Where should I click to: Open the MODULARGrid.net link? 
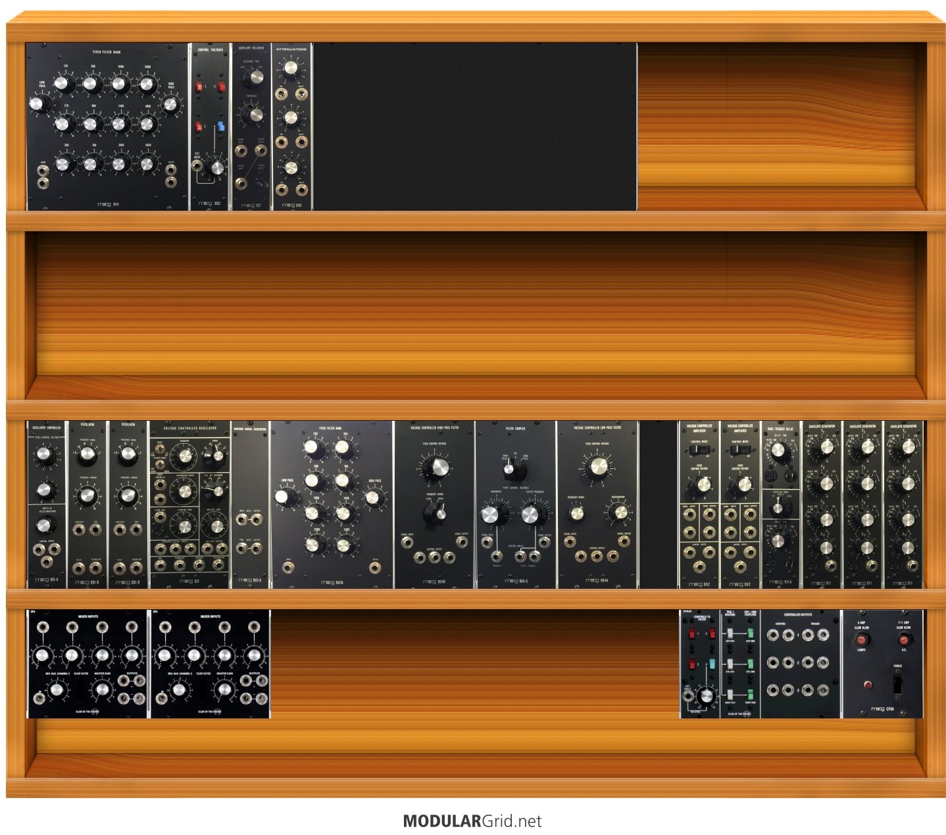(472, 821)
